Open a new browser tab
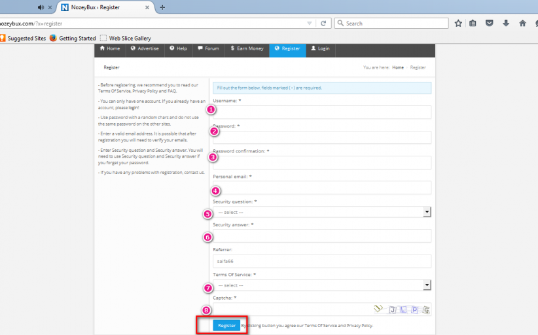The width and height of the screenshot is (538, 335). [x=162, y=7]
